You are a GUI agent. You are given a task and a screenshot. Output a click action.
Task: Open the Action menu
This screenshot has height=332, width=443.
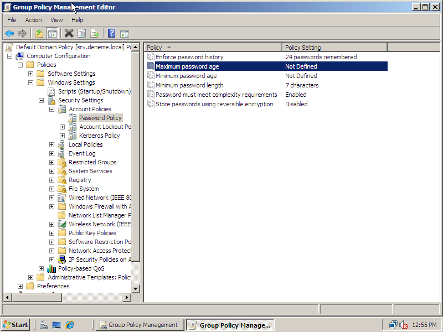[33, 20]
